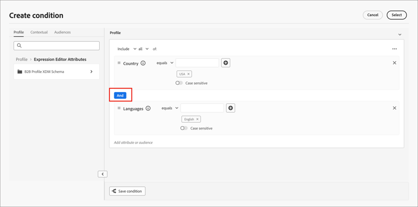
Task: Remove the English value tag
Action: (x=197, y=119)
